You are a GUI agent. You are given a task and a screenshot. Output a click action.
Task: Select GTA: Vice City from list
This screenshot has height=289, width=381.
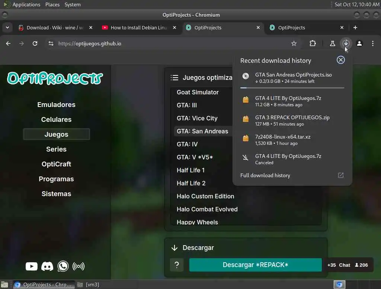197,118
